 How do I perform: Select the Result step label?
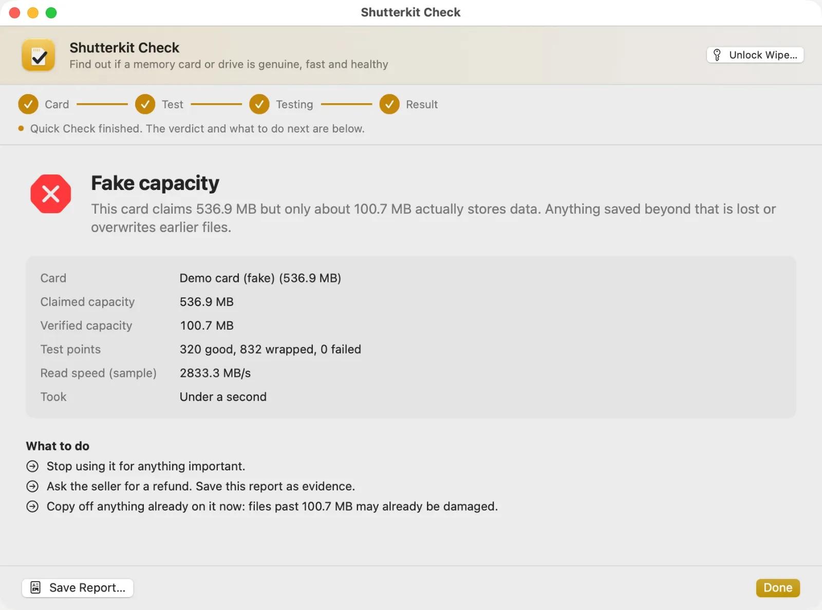[x=422, y=104]
